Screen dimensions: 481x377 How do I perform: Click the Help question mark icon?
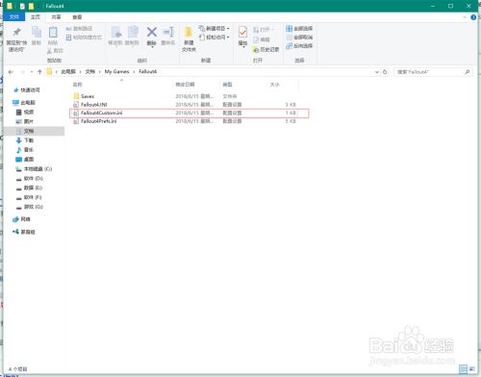[473, 17]
